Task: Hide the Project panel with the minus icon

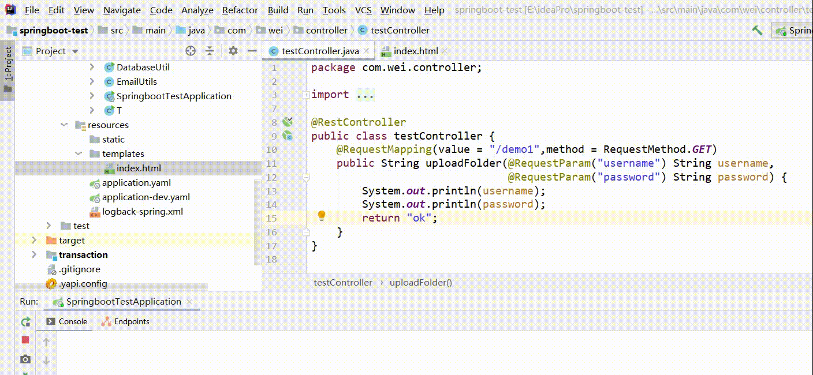Action: pos(252,51)
